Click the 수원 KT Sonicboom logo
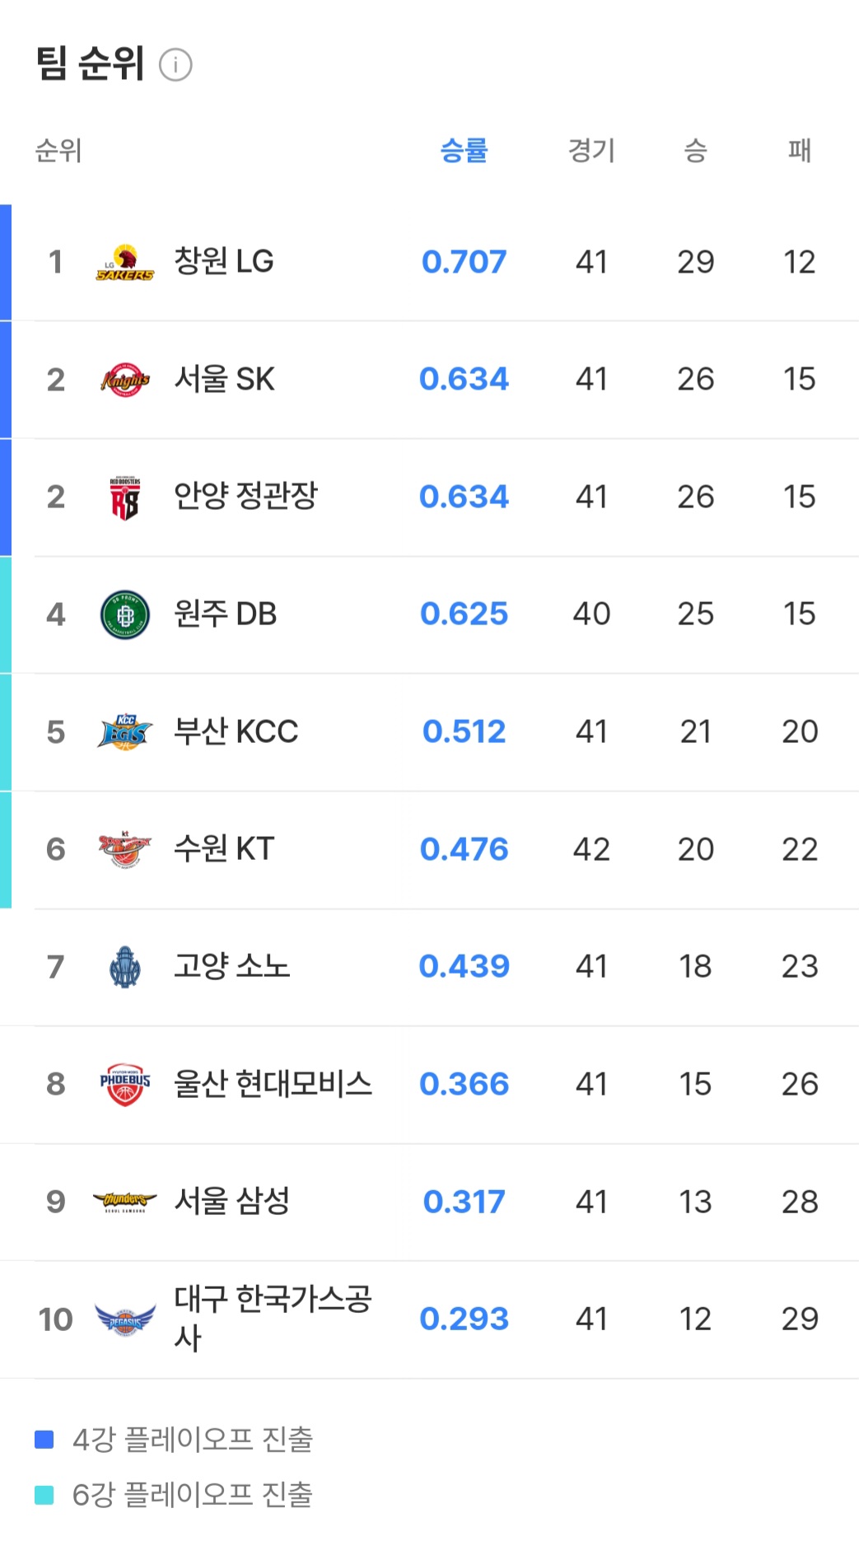The height and width of the screenshot is (1555, 859). [x=124, y=849]
